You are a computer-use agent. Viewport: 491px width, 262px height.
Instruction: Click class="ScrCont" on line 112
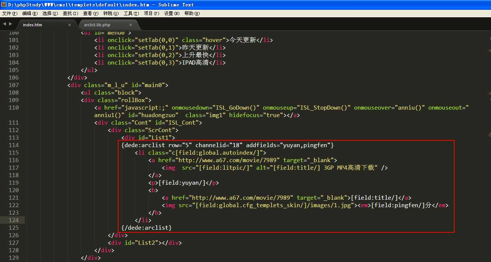point(150,130)
